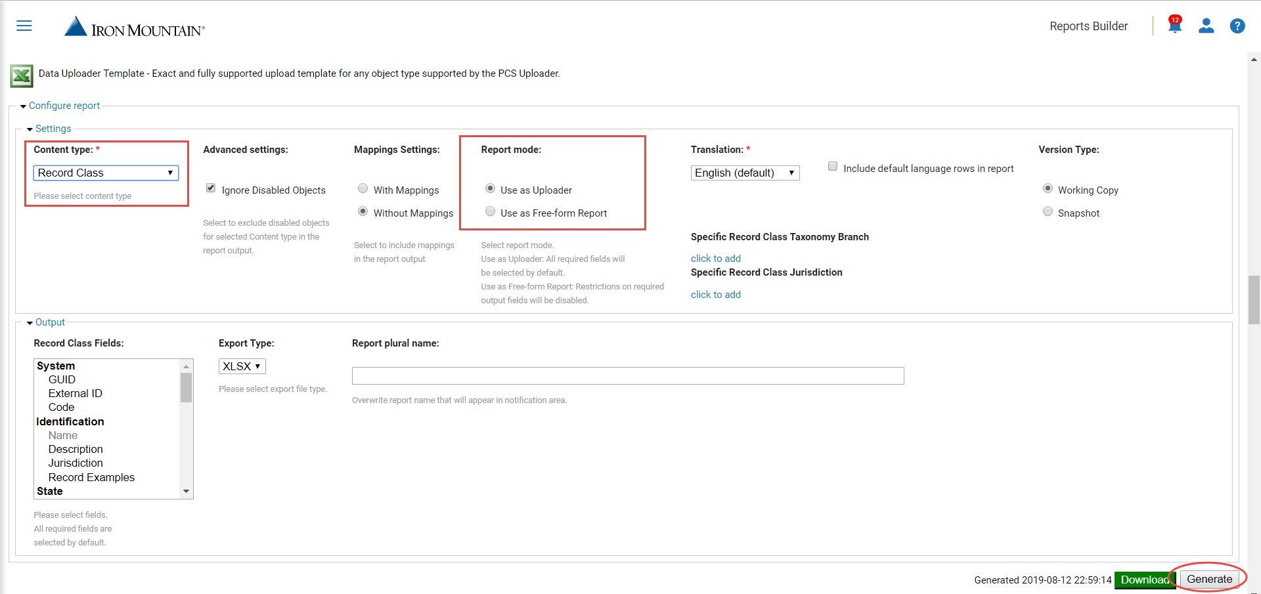Click the Excel Data Uploader Template icon
Screen dimensions: 1261x594
tap(22, 75)
